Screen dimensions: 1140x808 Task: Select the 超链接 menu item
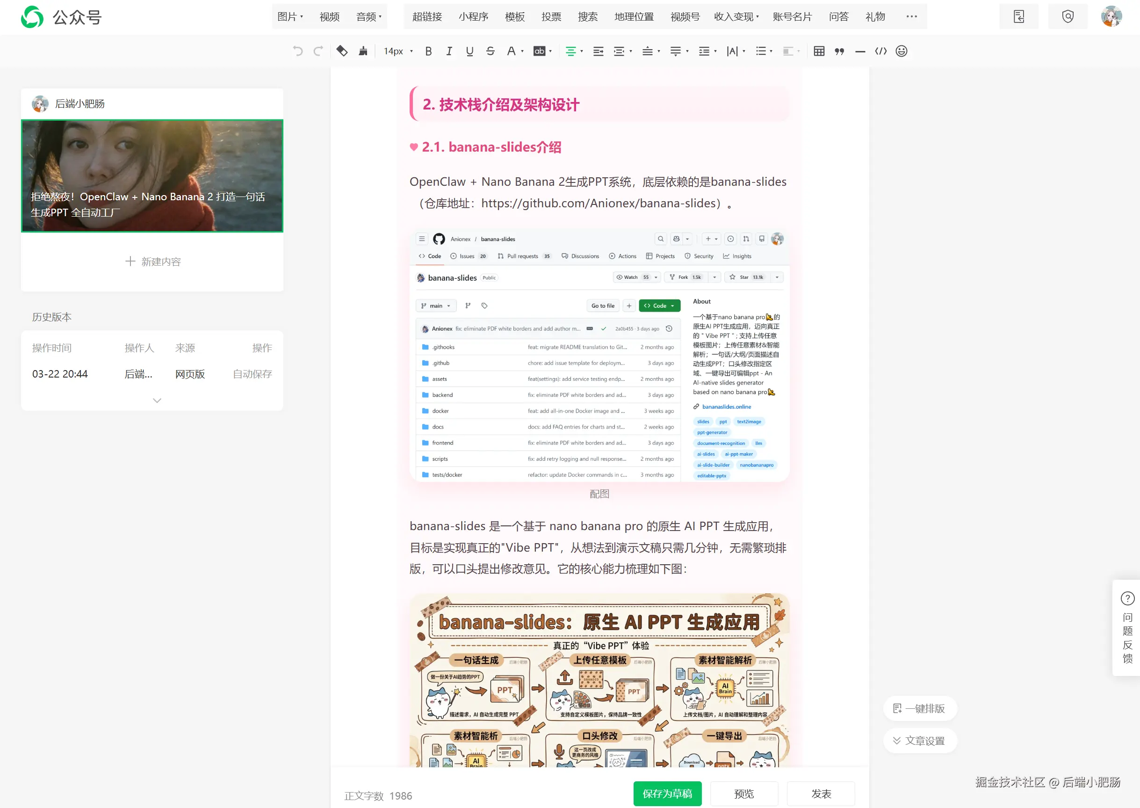426,16
